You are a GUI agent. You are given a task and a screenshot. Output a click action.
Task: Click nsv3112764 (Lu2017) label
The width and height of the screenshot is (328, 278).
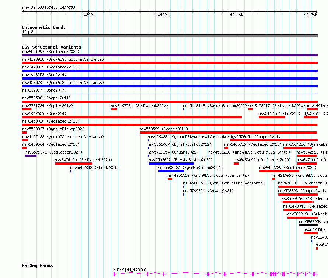tap(279, 113)
